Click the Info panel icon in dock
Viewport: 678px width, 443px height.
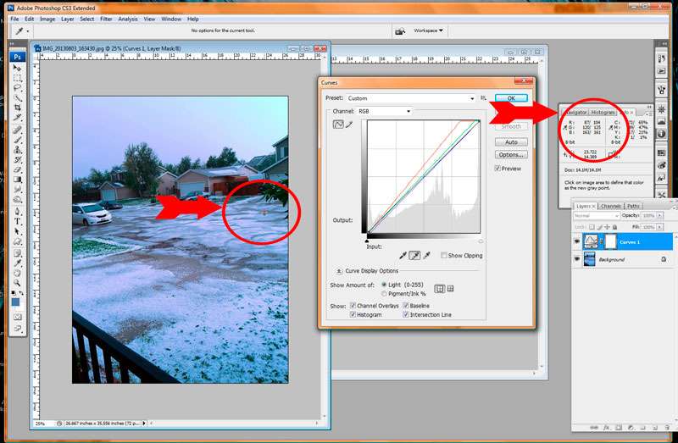tap(662, 134)
